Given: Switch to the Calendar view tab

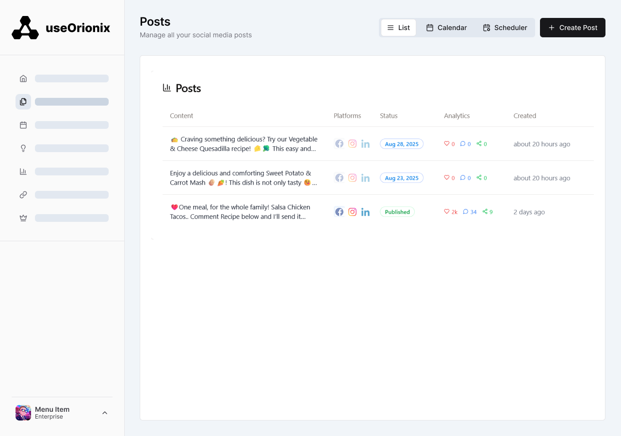Looking at the screenshot, I should (446, 28).
